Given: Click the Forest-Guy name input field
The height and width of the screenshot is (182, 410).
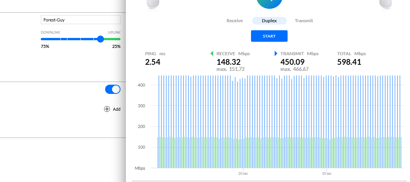Looking at the screenshot, I should (x=80, y=20).
